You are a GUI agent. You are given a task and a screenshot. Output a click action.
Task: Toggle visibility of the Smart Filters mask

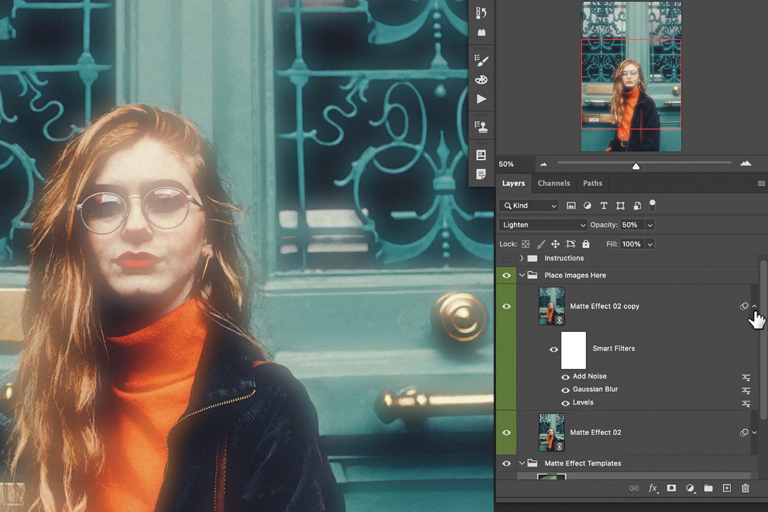(554, 349)
